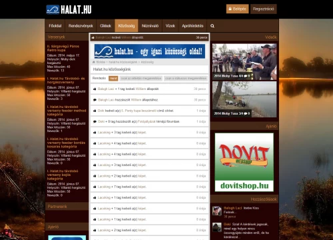Open the Regisztráció registration button
This screenshot has height=240, width=333.
click(x=264, y=9)
